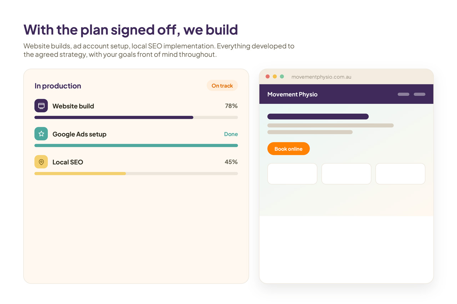The image size is (457, 304).
Task: Click the Local SEO map pin icon
Action: coord(41,162)
